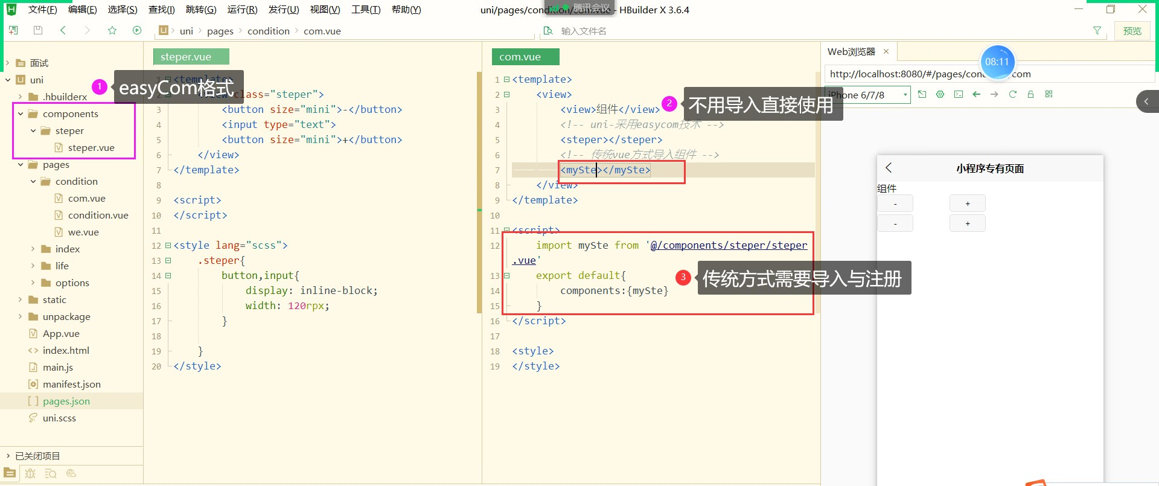Image resolution: width=1159 pixels, height=486 pixels.
Task: Open the 编辑(E) menu
Action: click(82, 10)
